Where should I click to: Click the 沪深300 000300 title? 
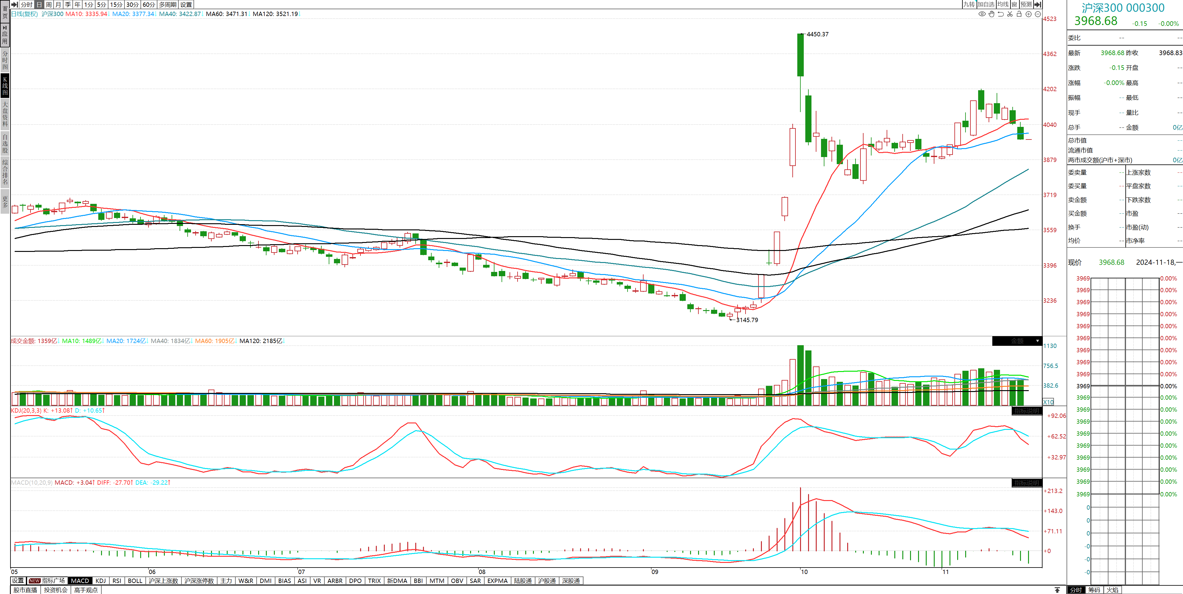[1123, 8]
